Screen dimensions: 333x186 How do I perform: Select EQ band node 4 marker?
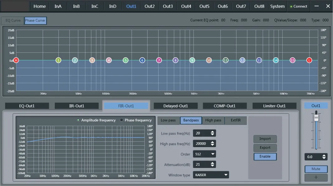pos(109,60)
